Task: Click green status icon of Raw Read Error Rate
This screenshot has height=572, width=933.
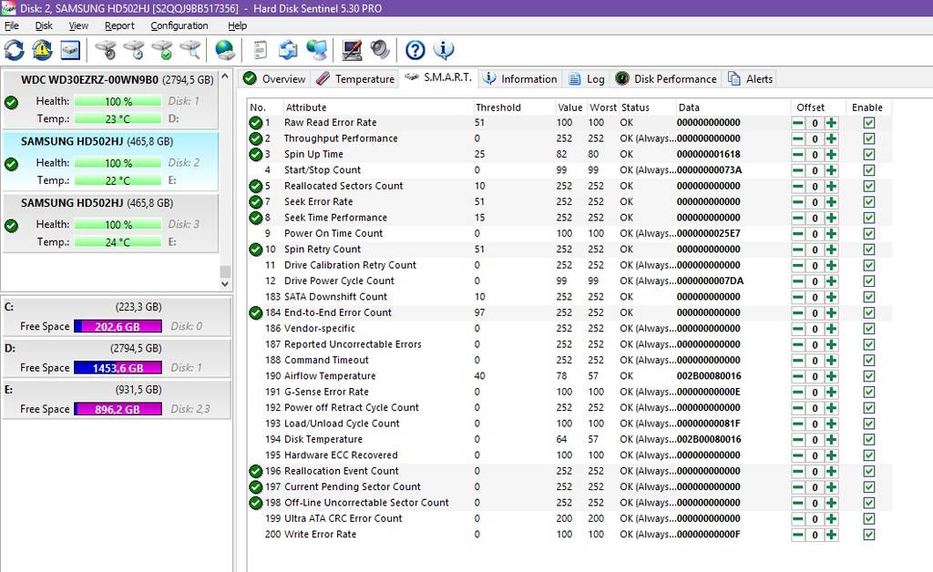Action: (x=256, y=122)
